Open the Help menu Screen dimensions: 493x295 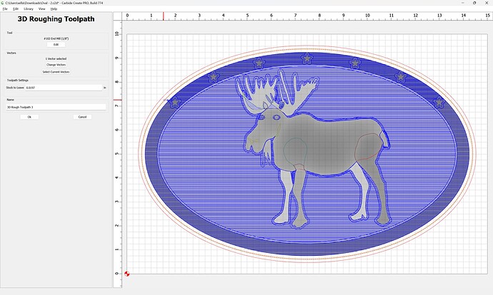coord(54,9)
